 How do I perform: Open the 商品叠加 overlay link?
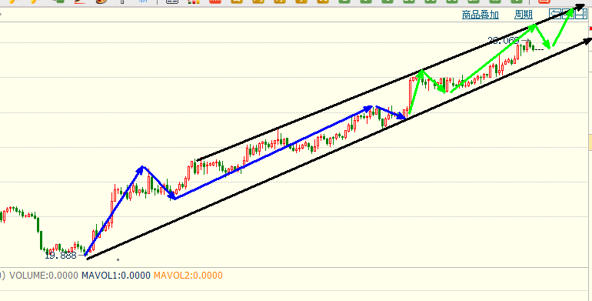pyautogui.click(x=481, y=15)
